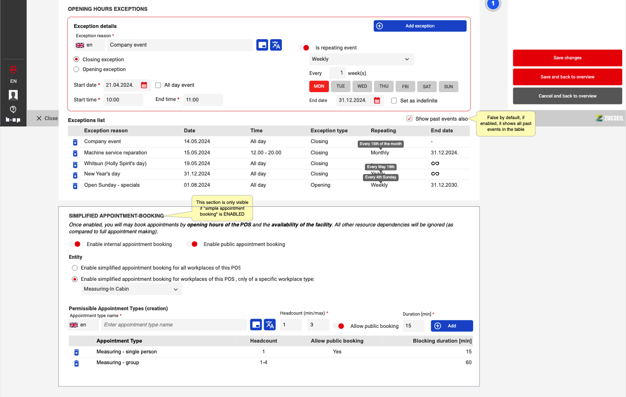Click translate icon next to appointment type name

pyautogui.click(x=270, y=325)
